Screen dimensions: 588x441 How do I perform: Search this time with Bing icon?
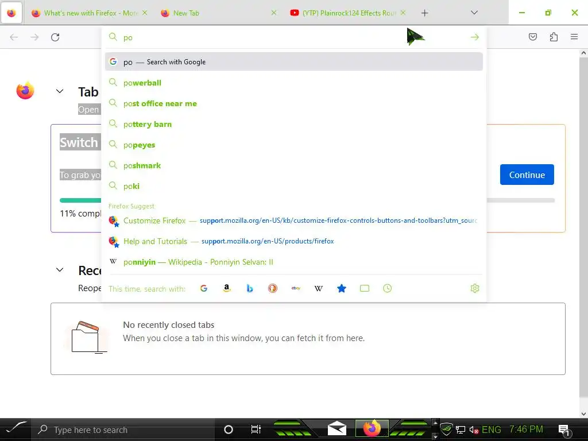250,288
